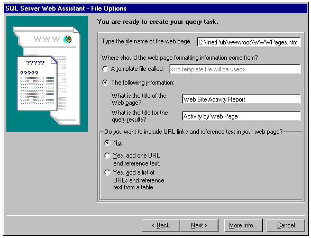Select the 'A template file called' radio button
Viewport: 311px width, 238px height.
click(x=105, y=69)
